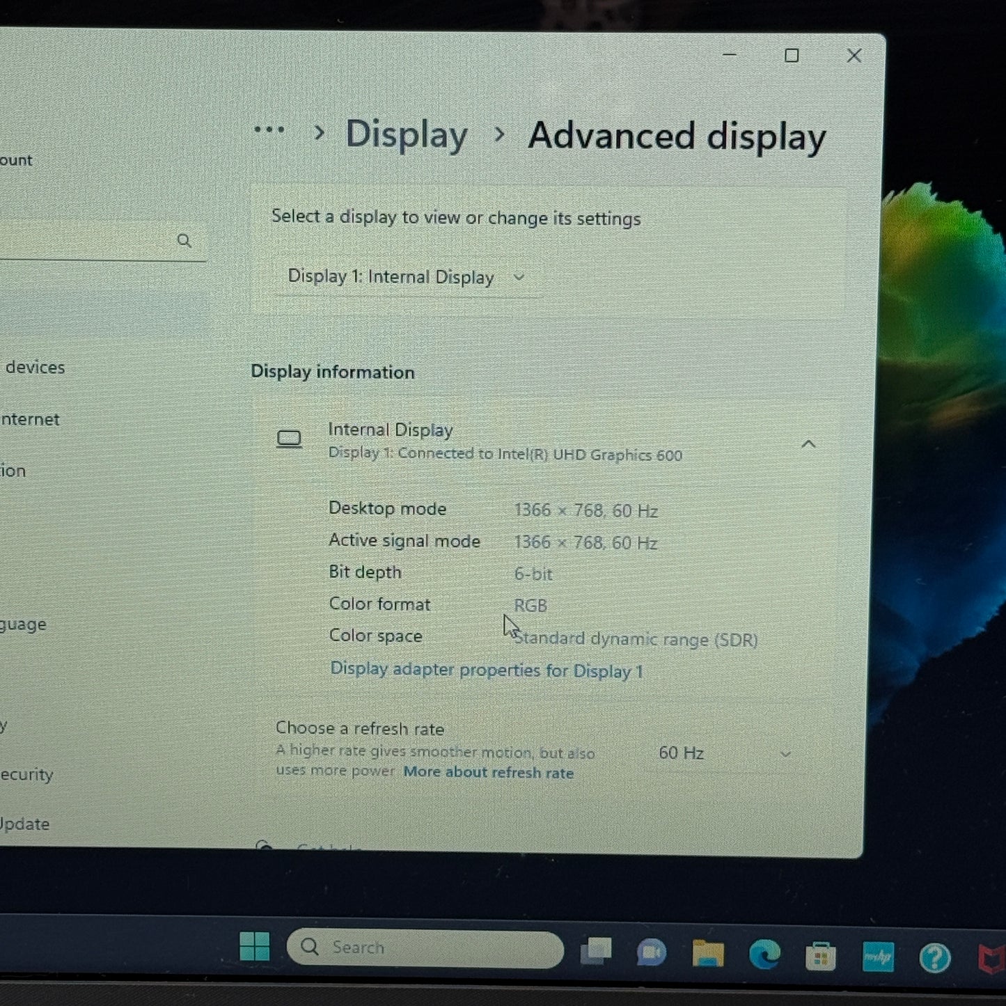1006x1006 pixels.
Task: Click the Windows Start button
Action: [256, 948]
